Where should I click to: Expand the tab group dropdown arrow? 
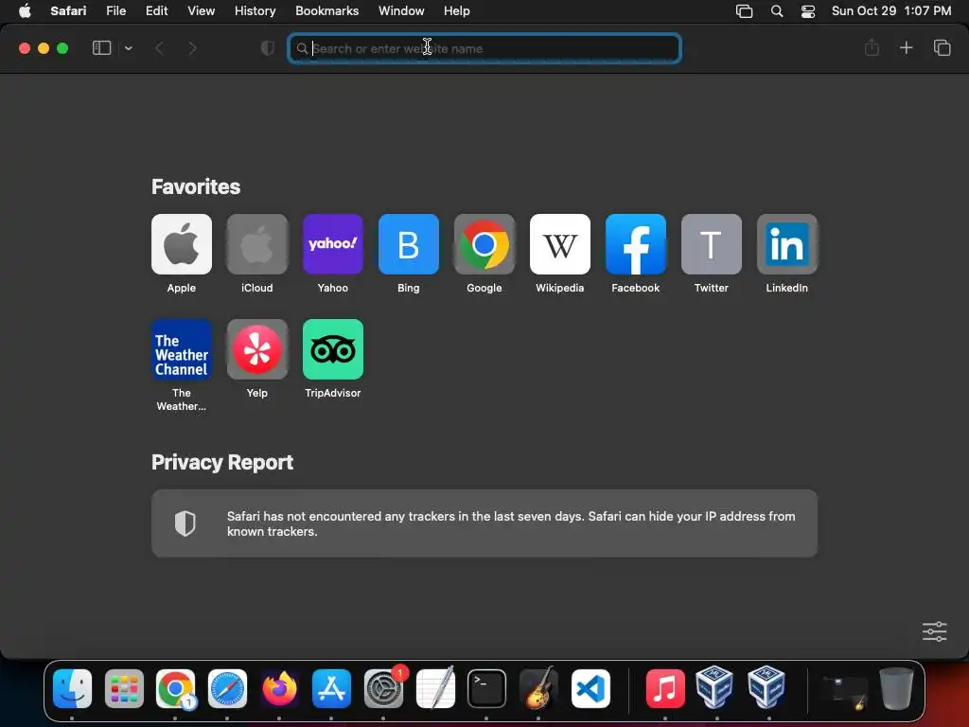(x=128, y=48)
